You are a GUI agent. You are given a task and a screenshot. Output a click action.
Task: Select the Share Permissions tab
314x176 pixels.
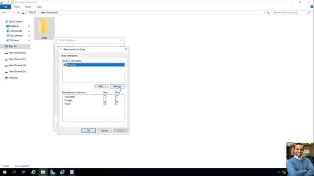69,56
